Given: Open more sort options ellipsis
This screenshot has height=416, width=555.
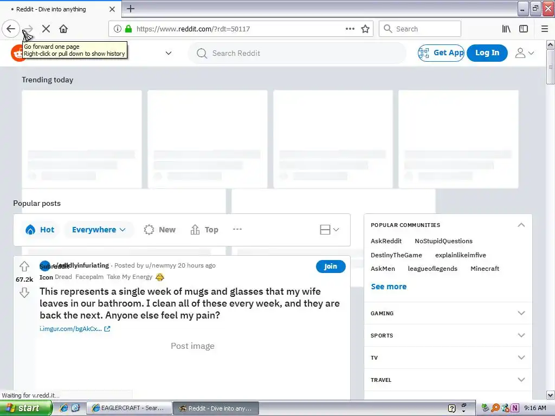Looking at the screenshot, I should pos(237,229).
